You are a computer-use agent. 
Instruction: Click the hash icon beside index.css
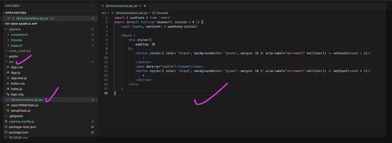click(8, 83)
